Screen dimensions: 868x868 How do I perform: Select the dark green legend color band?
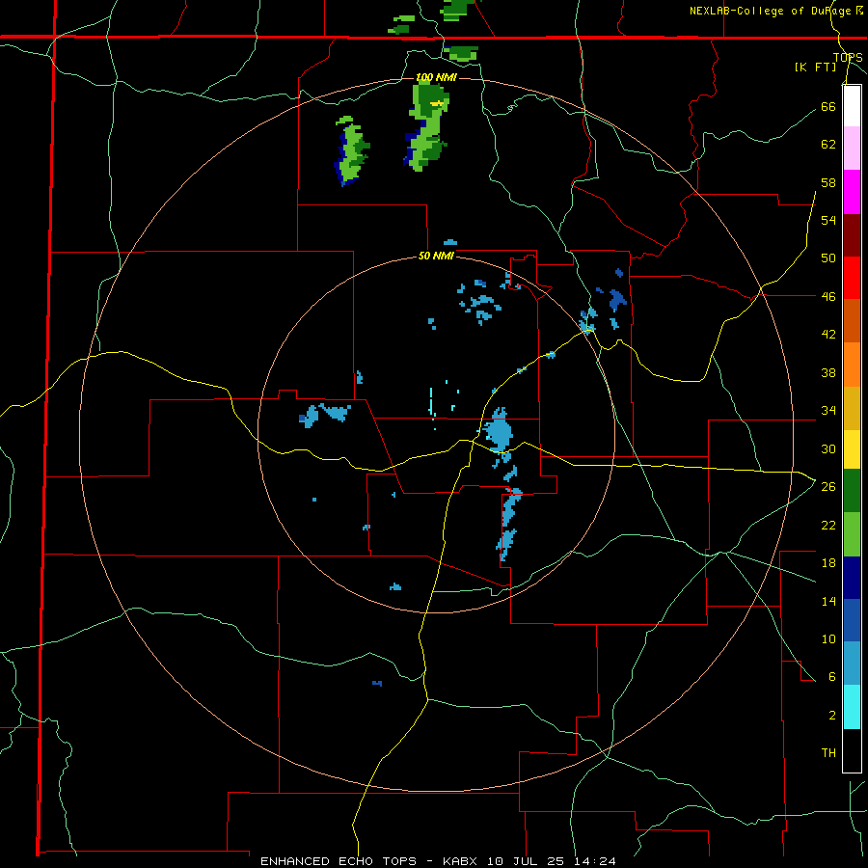click(x=852, y=491)
